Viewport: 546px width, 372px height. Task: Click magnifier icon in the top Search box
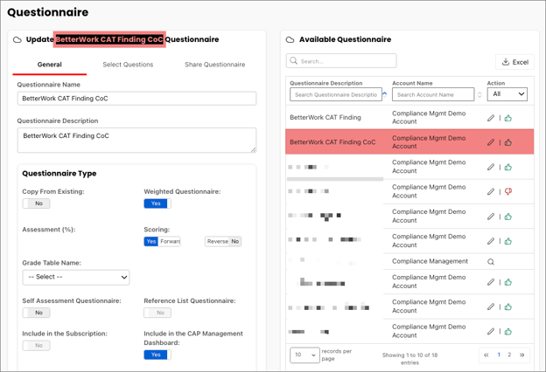(x=293, y=61)
